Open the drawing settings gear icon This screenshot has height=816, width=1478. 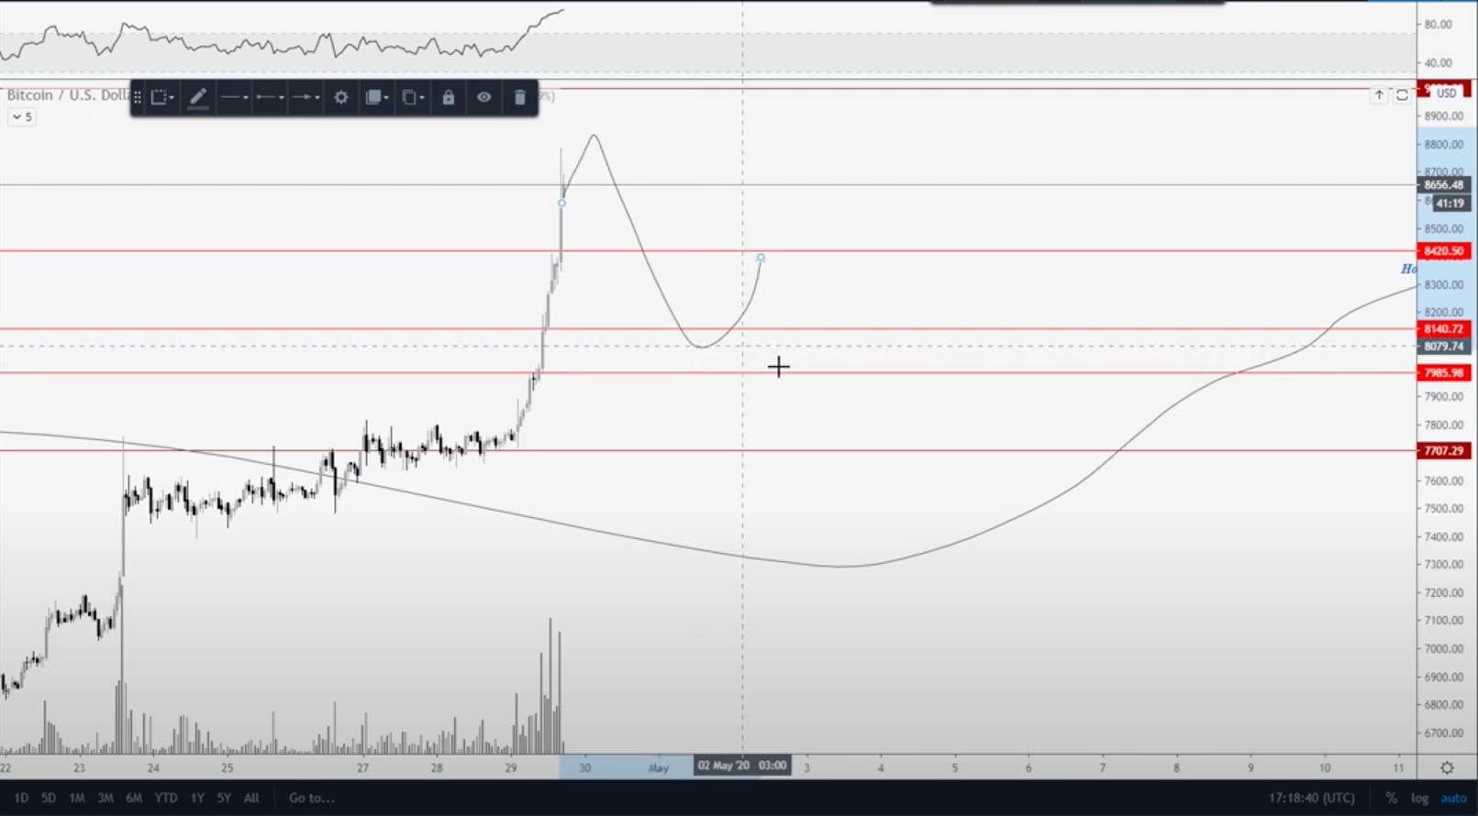[x=340, y=97]
